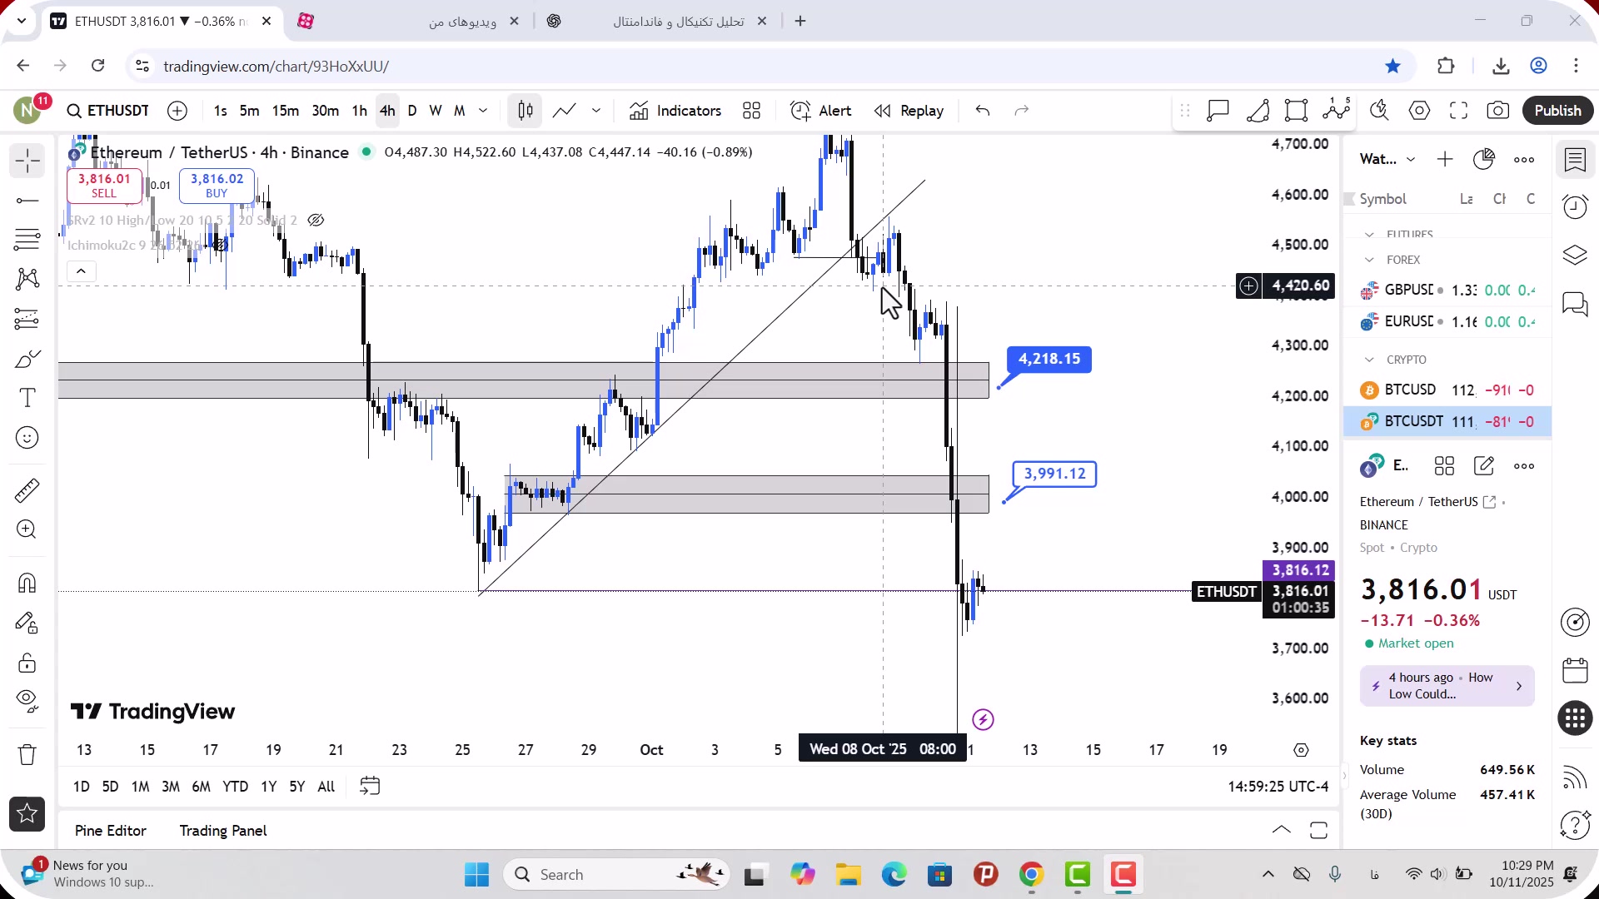Screen dimensions: 1599x899
Task: Click the 3,816.01 SELL button
Action: [x=104, y=185]
